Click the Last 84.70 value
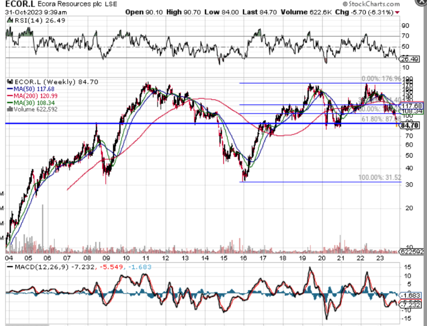The height and width of the screenshot is (326, 427). (x=260, y=12)
